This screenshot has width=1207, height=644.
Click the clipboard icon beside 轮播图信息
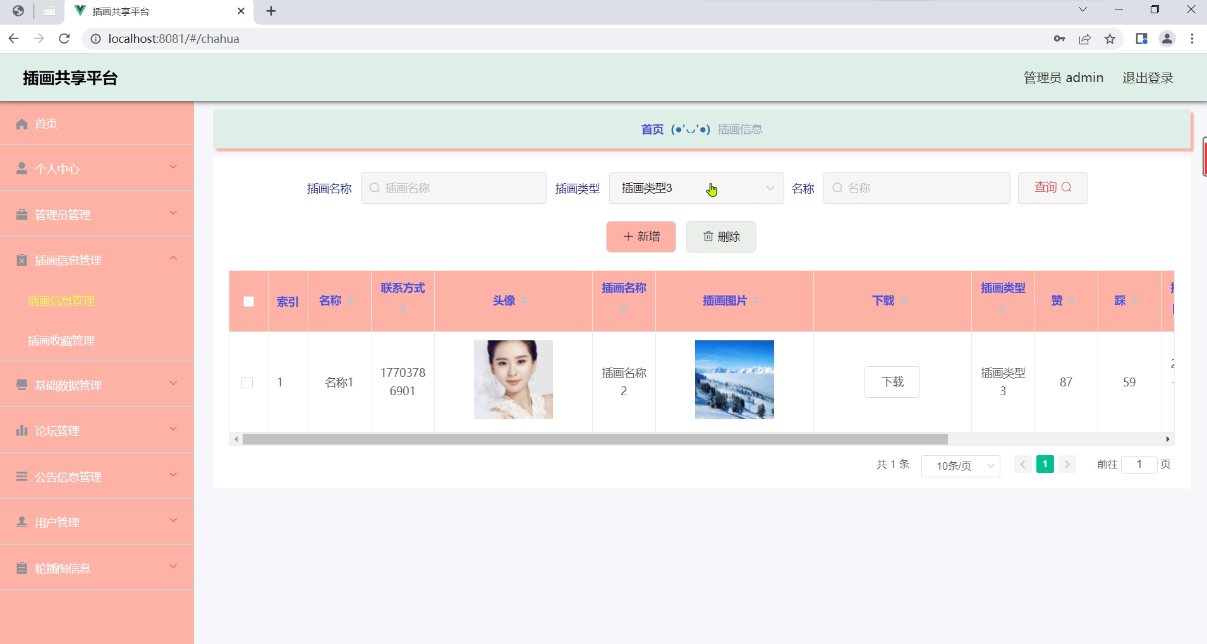coord(21,568)
